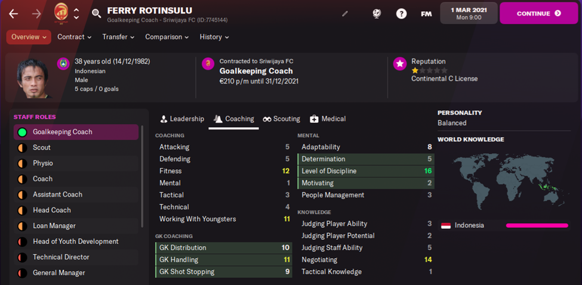Viewport: 582px width, 285px height.
Task: Click the staff member portrait photo
Action: coord(33,78)
